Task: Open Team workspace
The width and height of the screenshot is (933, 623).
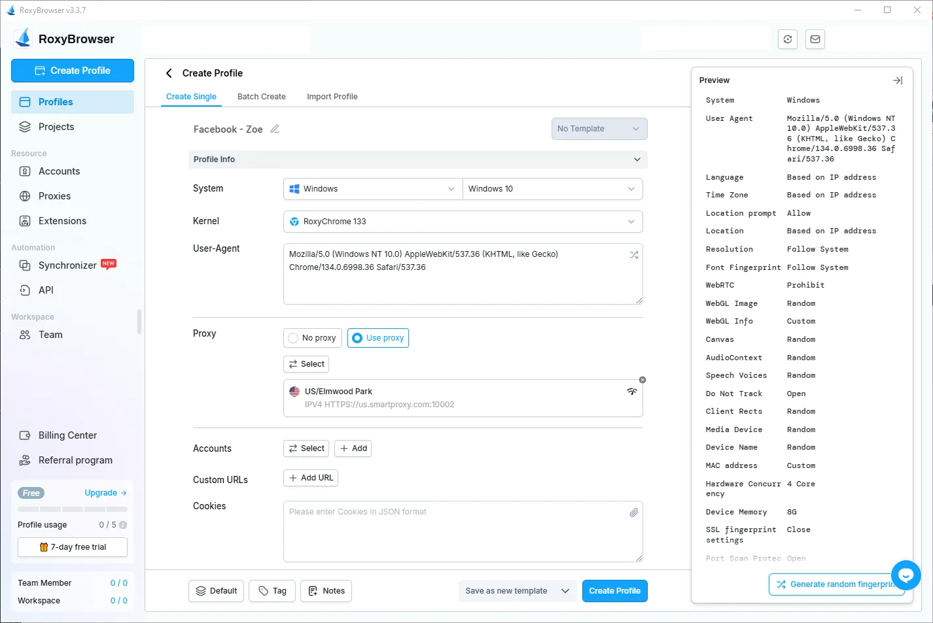Action: click(x=73, y=335)
